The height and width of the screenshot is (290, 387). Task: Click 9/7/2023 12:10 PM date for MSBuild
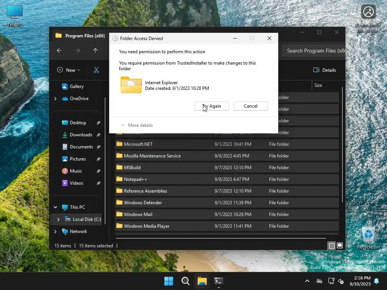click(x=233, y=167)
